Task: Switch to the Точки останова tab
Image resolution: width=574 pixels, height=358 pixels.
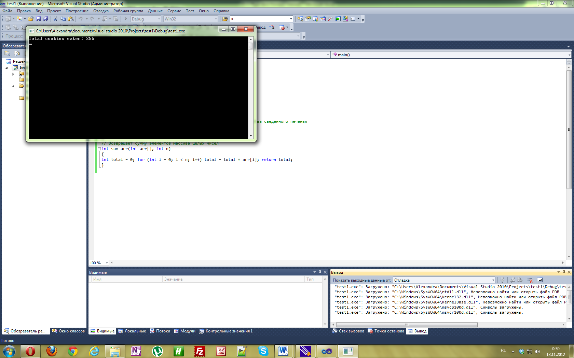Action: click(x=386, y=331)
